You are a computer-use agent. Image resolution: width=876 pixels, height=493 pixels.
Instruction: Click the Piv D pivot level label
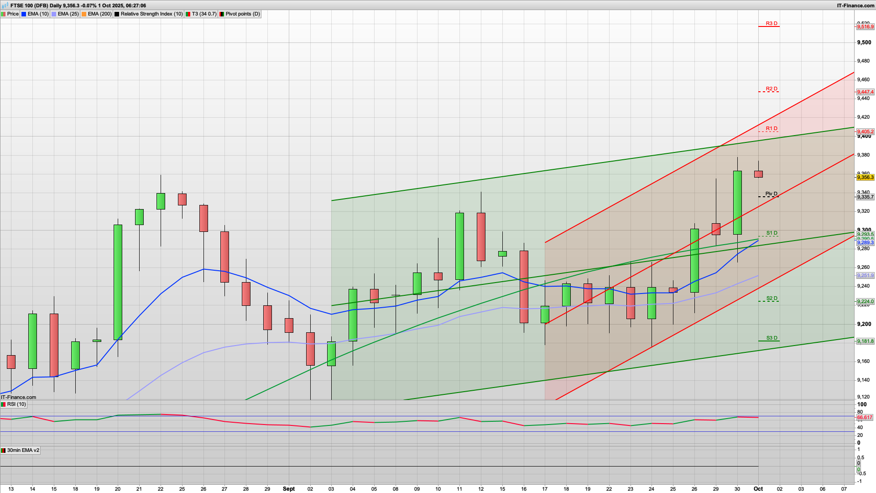[771, 194]
